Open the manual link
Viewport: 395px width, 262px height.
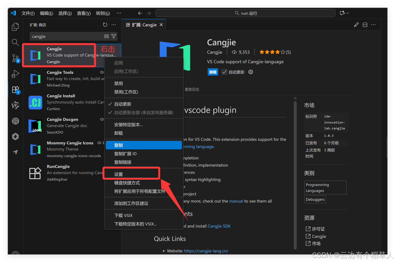236,201
